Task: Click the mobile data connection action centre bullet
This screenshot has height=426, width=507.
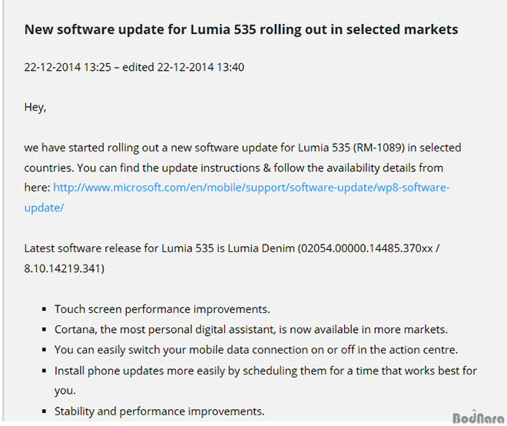Action: tap(256, 350)
